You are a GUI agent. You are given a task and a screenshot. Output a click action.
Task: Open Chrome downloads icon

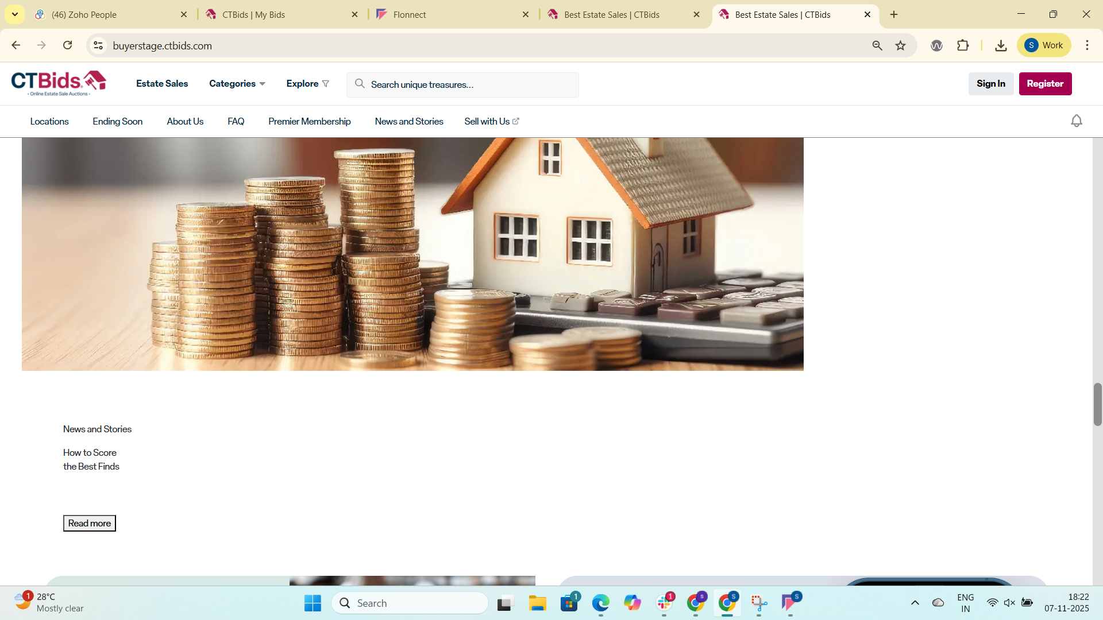point(1001,45)
